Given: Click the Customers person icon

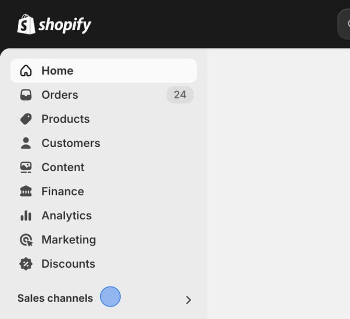Looking at the screenshot, I should click(x=26, y=143).
